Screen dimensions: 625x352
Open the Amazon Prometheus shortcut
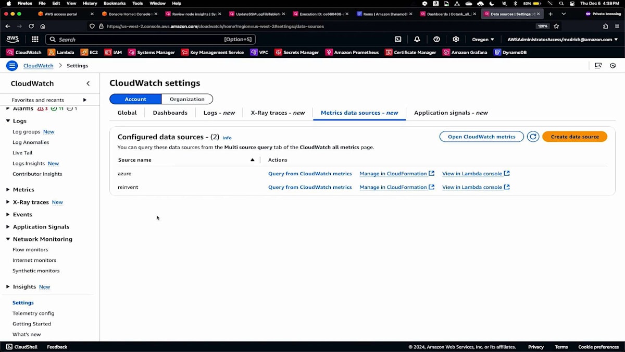click(x=352, y=52)
